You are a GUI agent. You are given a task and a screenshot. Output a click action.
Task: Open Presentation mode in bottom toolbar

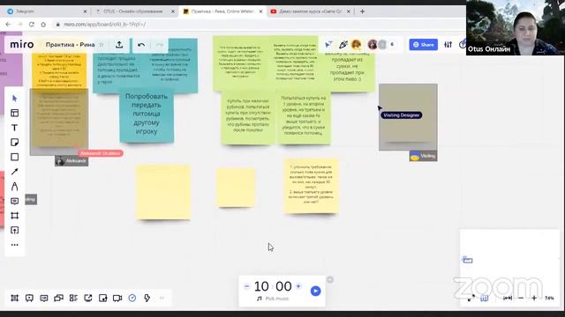point(29,298)
